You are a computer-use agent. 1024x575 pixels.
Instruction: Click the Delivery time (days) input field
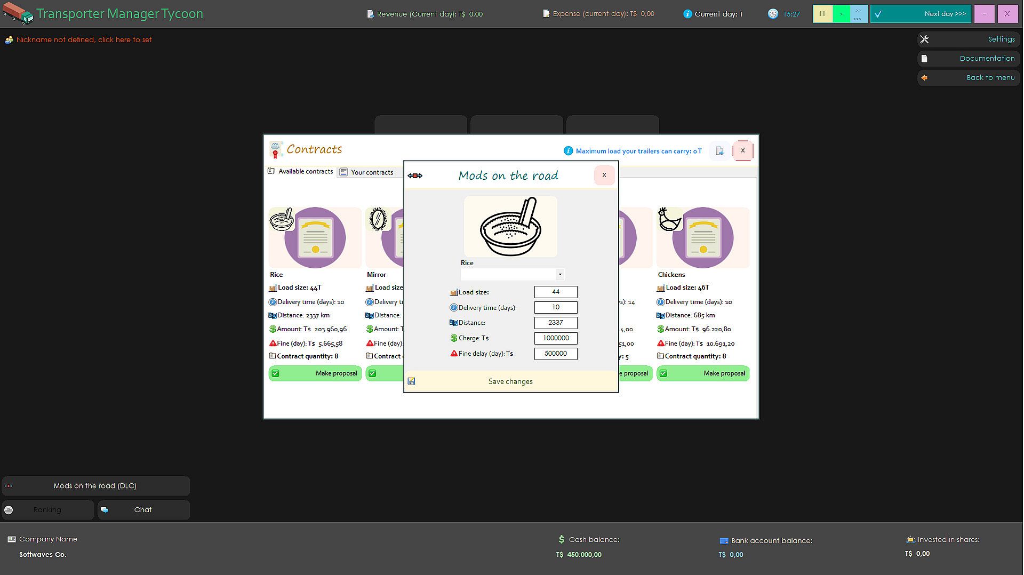pos(556,307)
